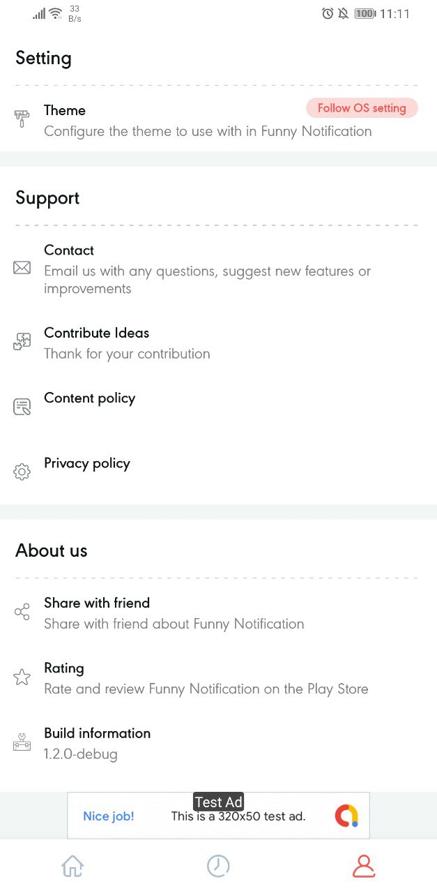Screen dimensions: 437x893
Task: Tap the Share with friend option
Action: point(218,613)
